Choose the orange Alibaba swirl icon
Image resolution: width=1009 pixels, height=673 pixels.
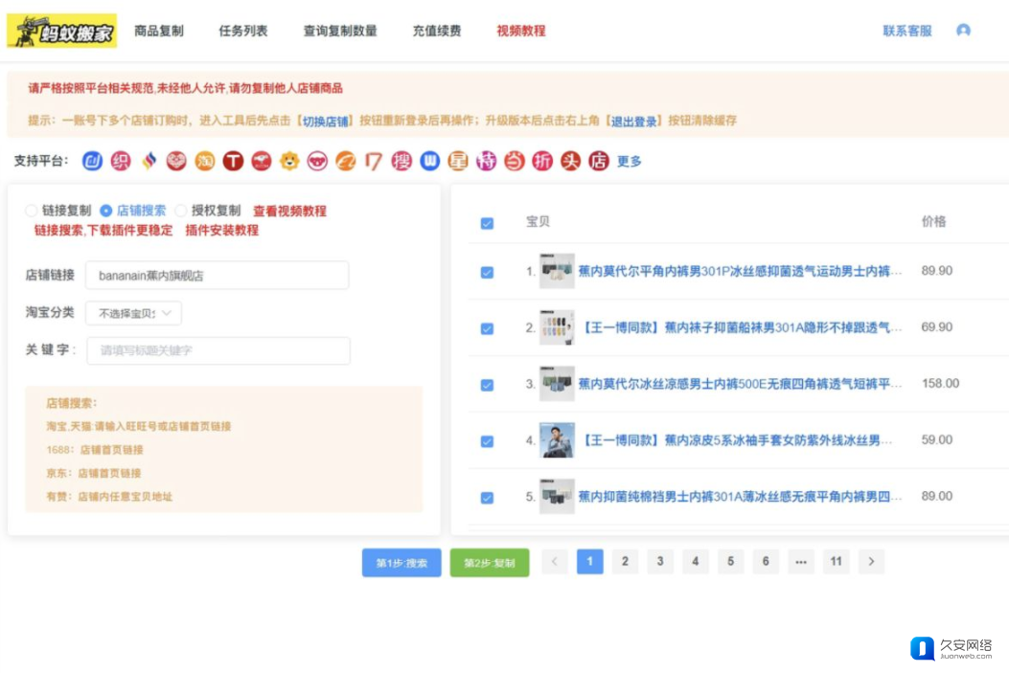point(346,161)
